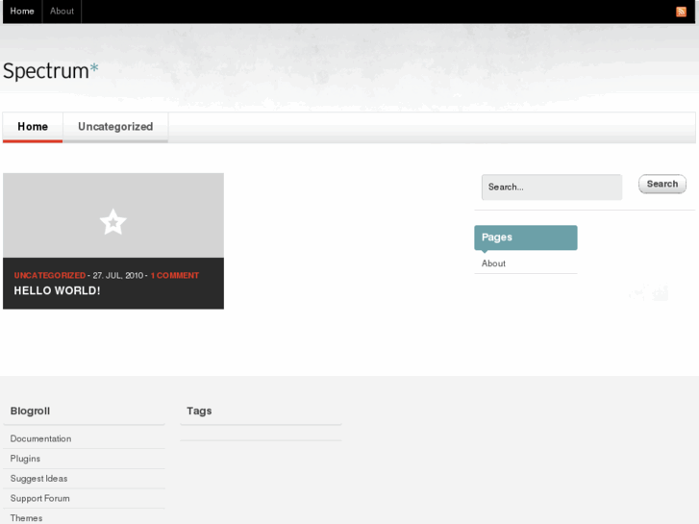Open Home in the top black bar
This screenshot has height=524, width=699.
click(22, 12)
